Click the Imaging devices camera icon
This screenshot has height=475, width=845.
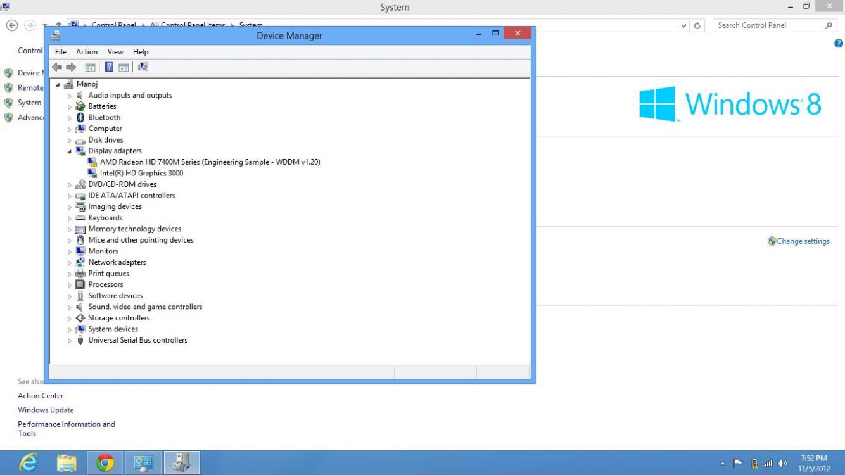tap(80, 206)
